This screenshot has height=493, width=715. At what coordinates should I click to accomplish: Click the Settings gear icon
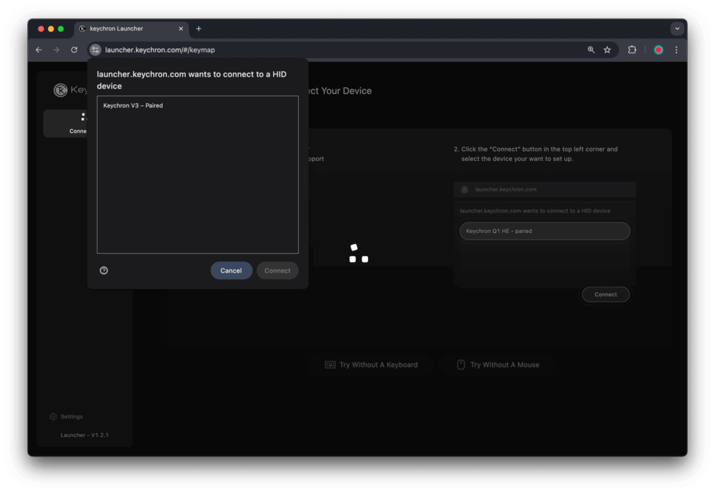[53, 416]
